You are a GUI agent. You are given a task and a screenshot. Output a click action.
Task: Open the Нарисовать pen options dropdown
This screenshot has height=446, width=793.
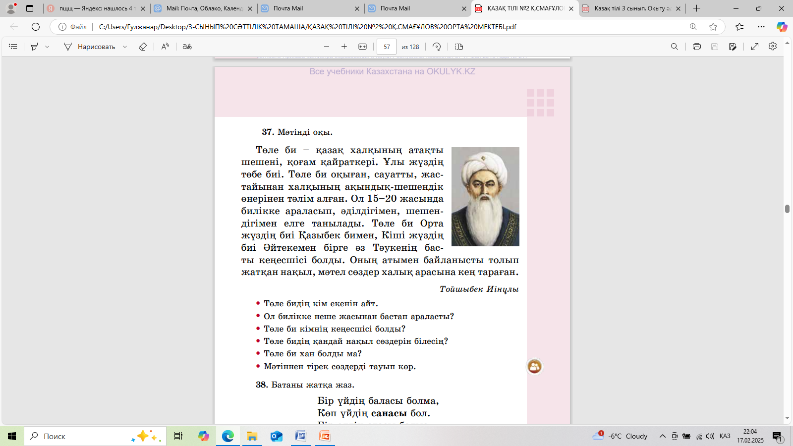125,47
